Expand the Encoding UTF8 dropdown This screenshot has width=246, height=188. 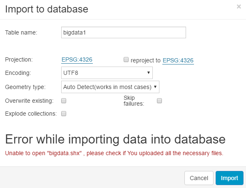(x=107, y=73)
